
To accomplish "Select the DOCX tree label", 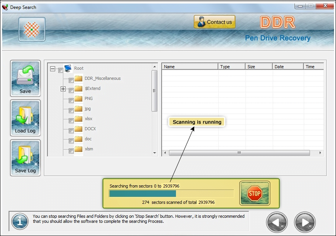I will click(90, 129).
